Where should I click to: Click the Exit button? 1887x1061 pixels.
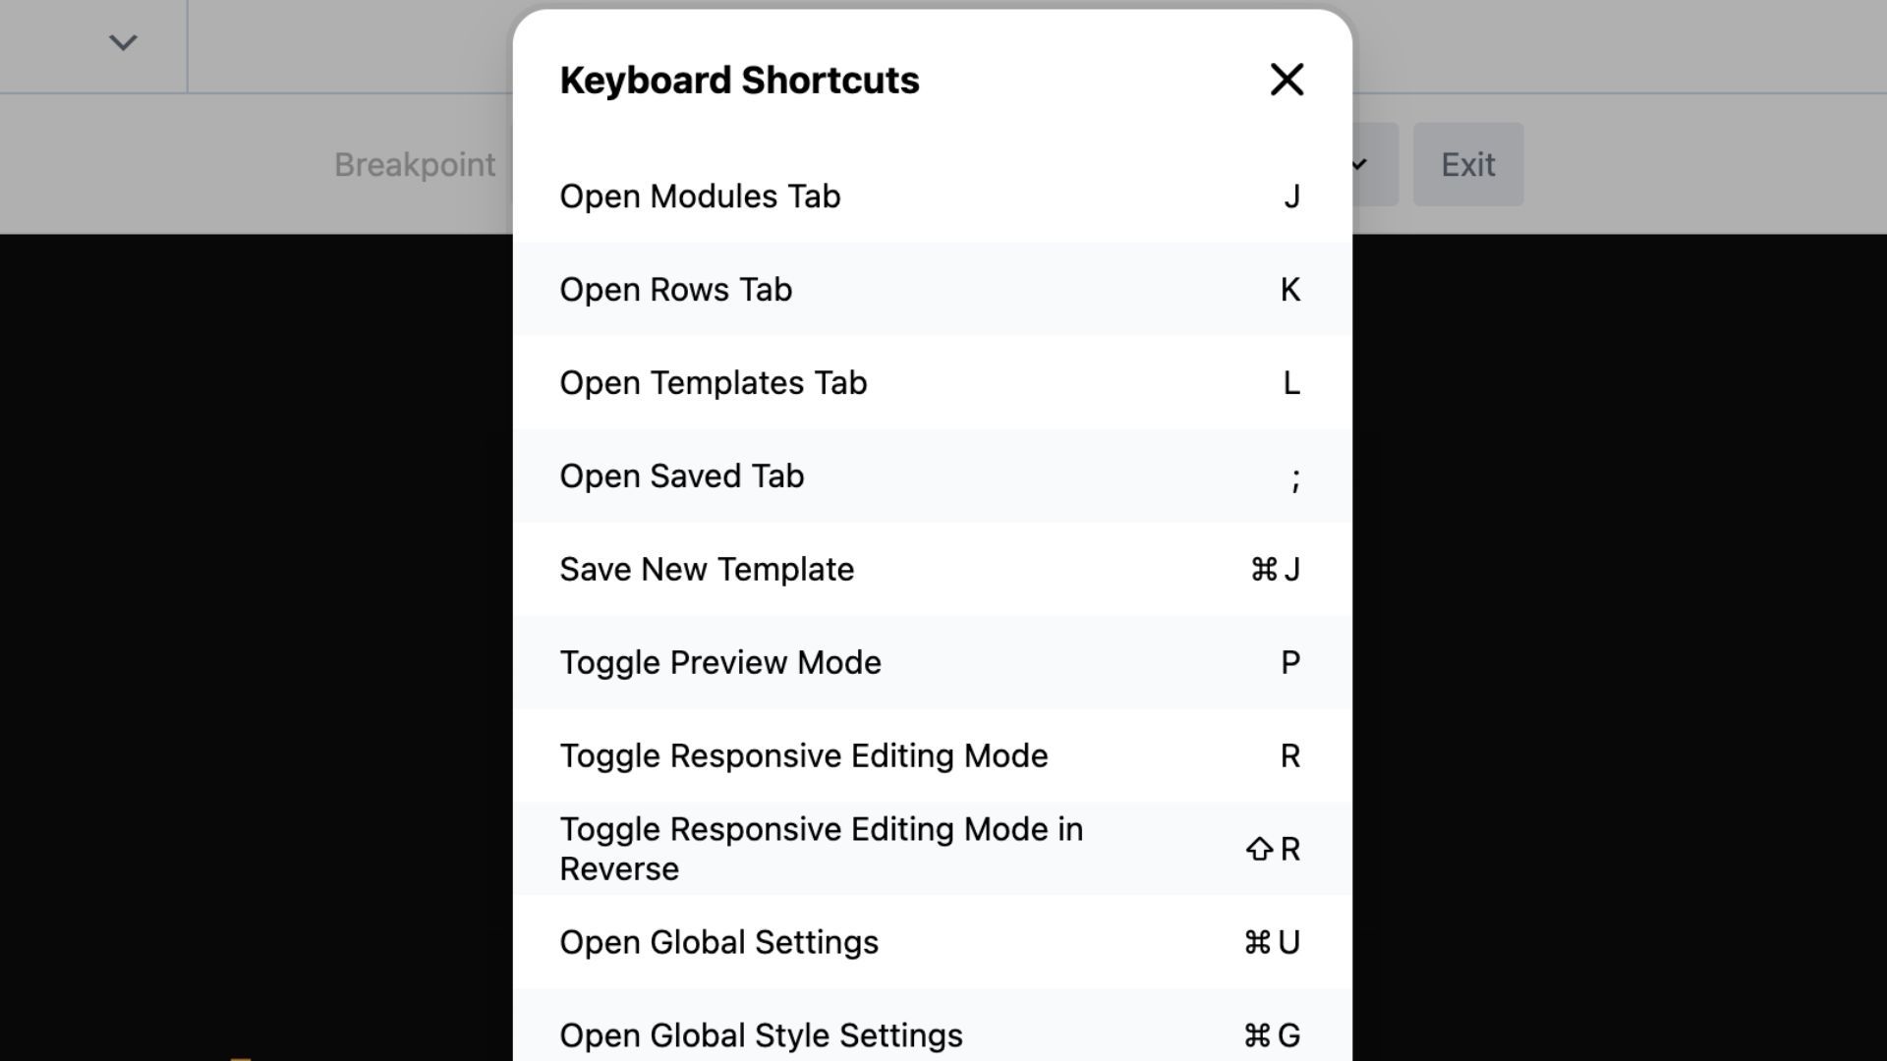(x=1468, y=165)
